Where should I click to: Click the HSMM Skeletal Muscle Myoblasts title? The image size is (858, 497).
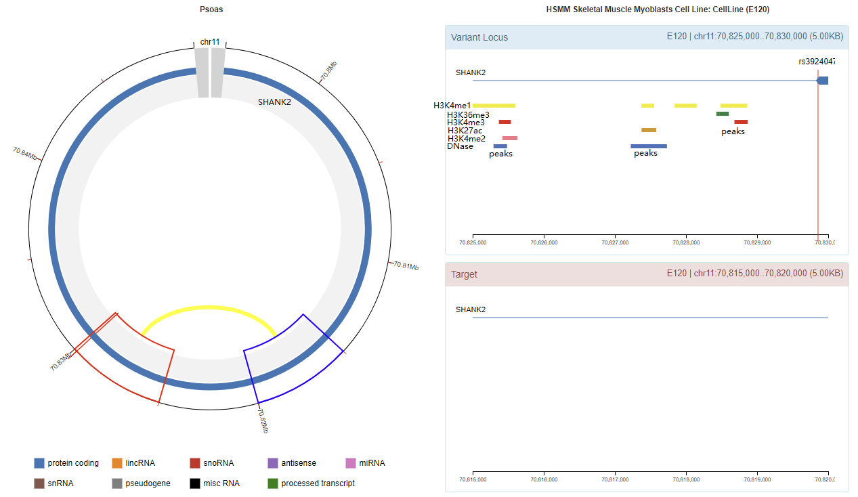[658, 9]
